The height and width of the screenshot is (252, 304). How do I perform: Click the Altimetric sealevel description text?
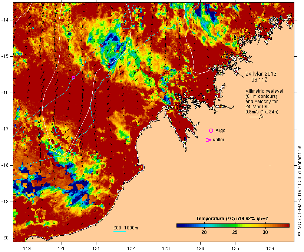click(x=264, y=102)
